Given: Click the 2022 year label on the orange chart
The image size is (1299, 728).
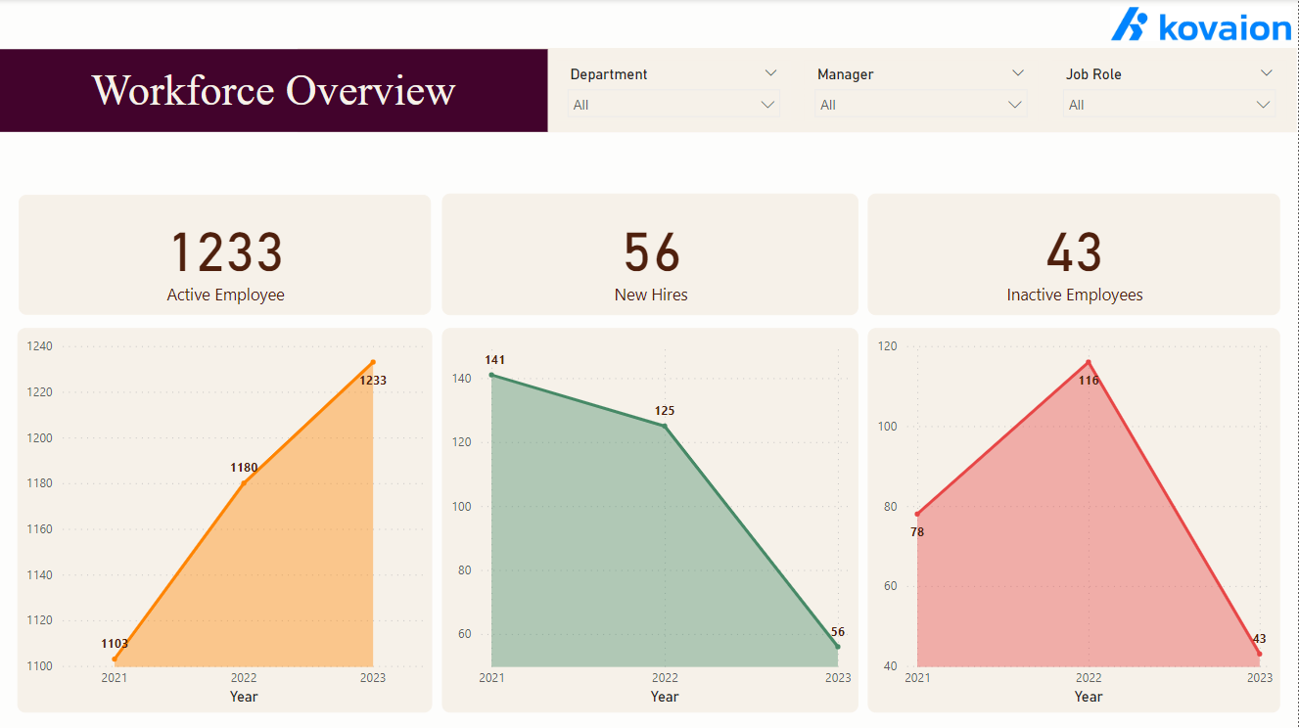Looking at the screenshot, I should 243,676.
